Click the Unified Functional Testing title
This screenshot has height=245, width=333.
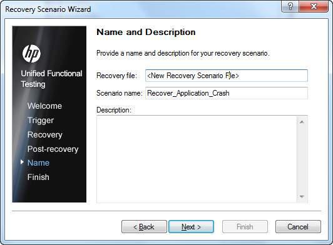pos(51,79)
